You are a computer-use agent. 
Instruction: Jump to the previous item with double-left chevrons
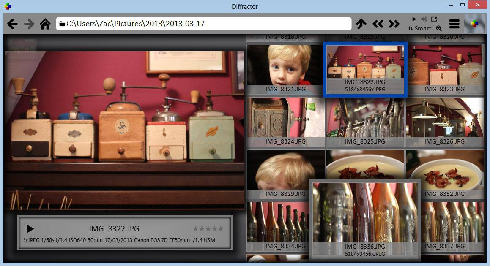(378, 24)
